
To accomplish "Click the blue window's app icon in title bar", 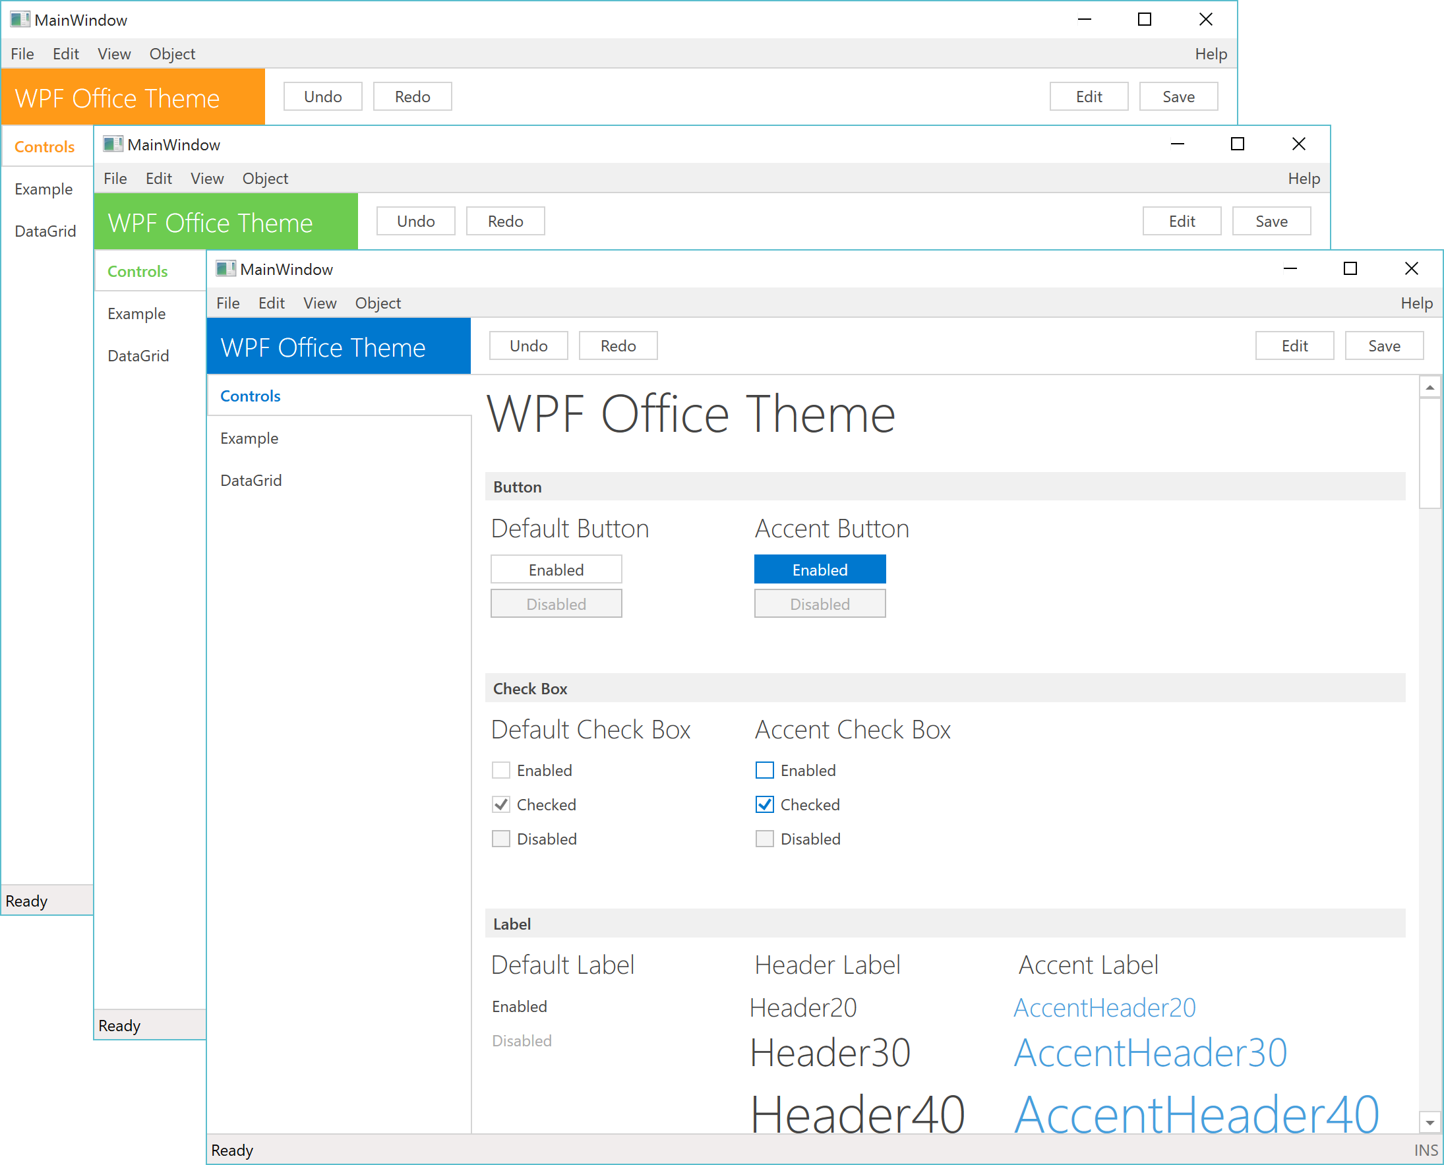I will click(226, 269).
